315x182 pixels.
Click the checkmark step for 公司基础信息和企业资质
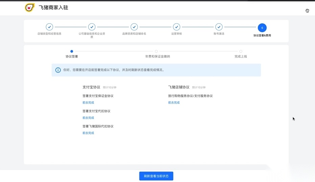[x=92, y=27]
